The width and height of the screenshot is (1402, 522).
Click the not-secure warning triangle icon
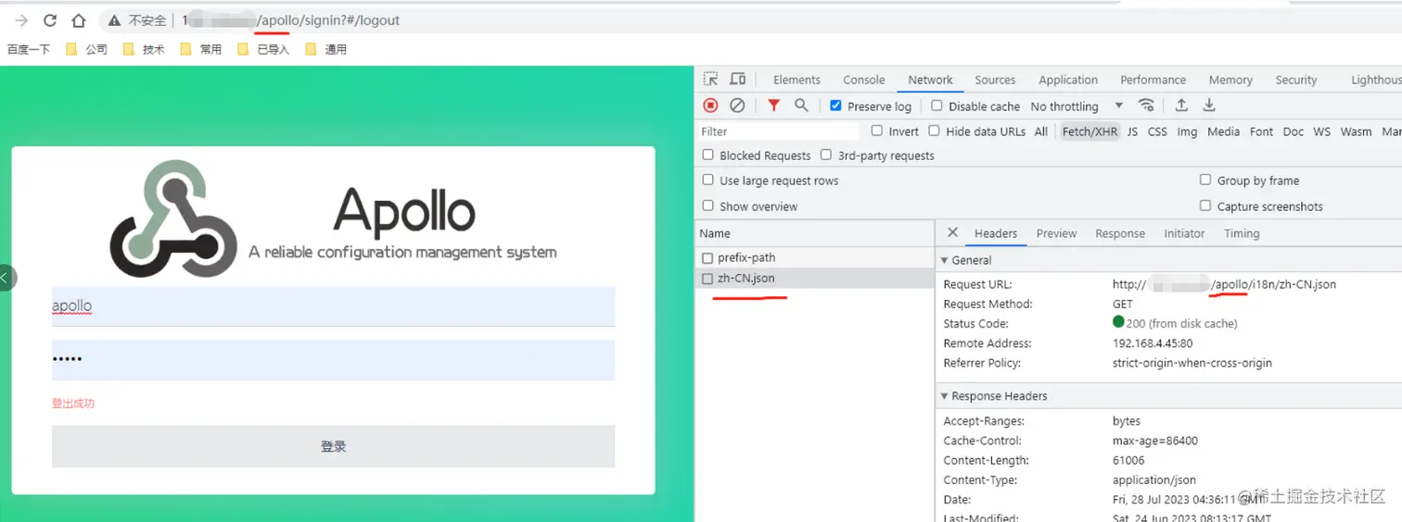pos(114,20)
